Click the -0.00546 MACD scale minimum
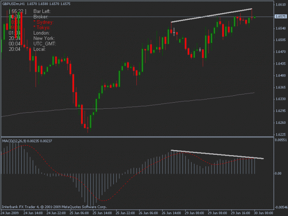Image resolution: width=288 pixels, height=216 pixels. pos(281,207)
